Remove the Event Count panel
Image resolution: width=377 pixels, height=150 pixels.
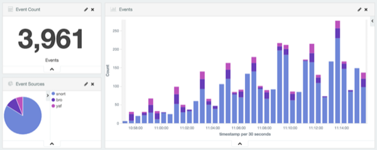tap(93, 10)
